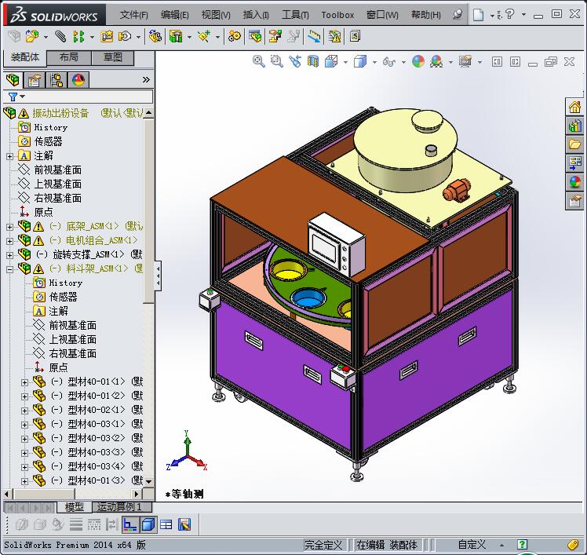The width and height of the screenshot is (587, 555).
Task: Click the Apply Scene icon
Action: [436, 61]
